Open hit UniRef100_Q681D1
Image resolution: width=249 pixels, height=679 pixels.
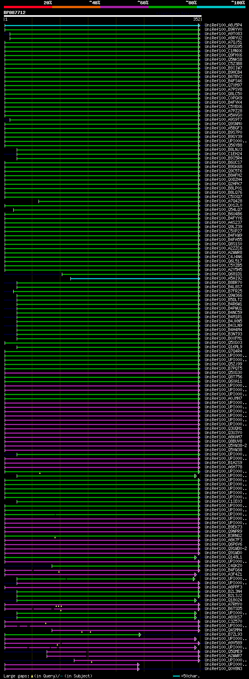pyautogui.click(x=223, y=274)
